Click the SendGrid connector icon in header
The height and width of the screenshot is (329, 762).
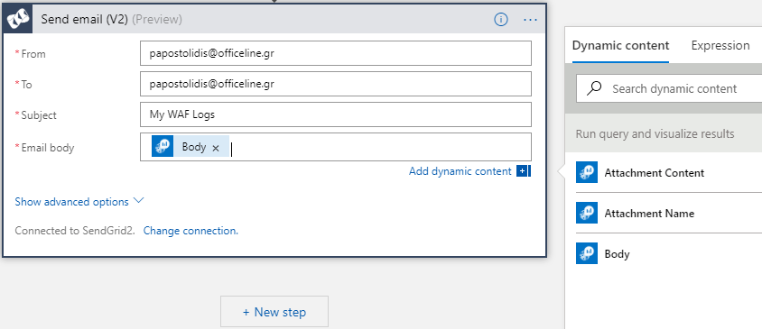pos(18,20)
